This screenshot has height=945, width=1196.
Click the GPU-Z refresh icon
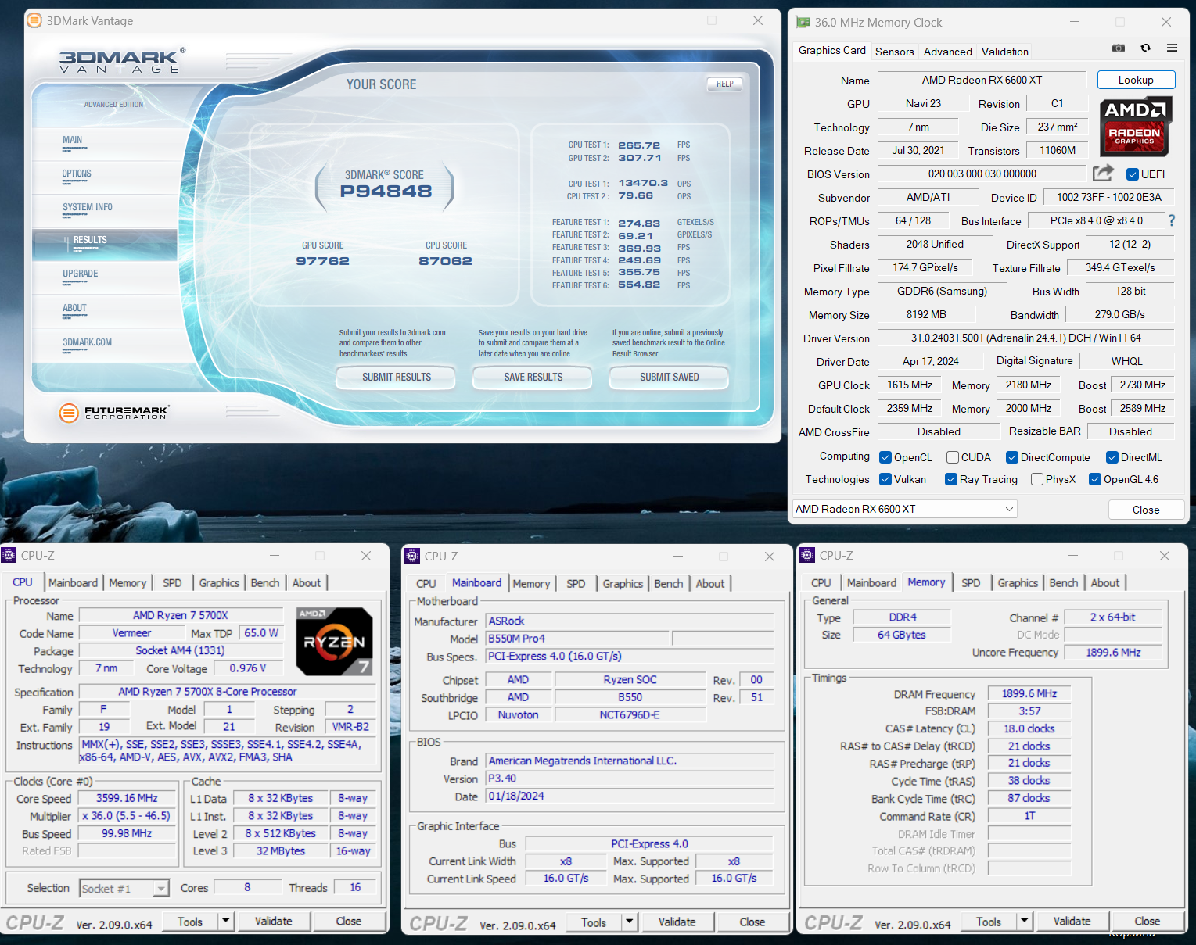point(1145,48)
